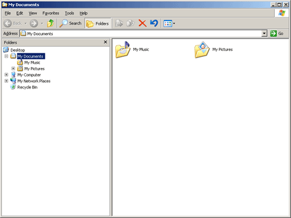Image resolution: width=291 pixels, height=218 pixels.
Task: Click the red Delete X icon
Action: (142, 23)
